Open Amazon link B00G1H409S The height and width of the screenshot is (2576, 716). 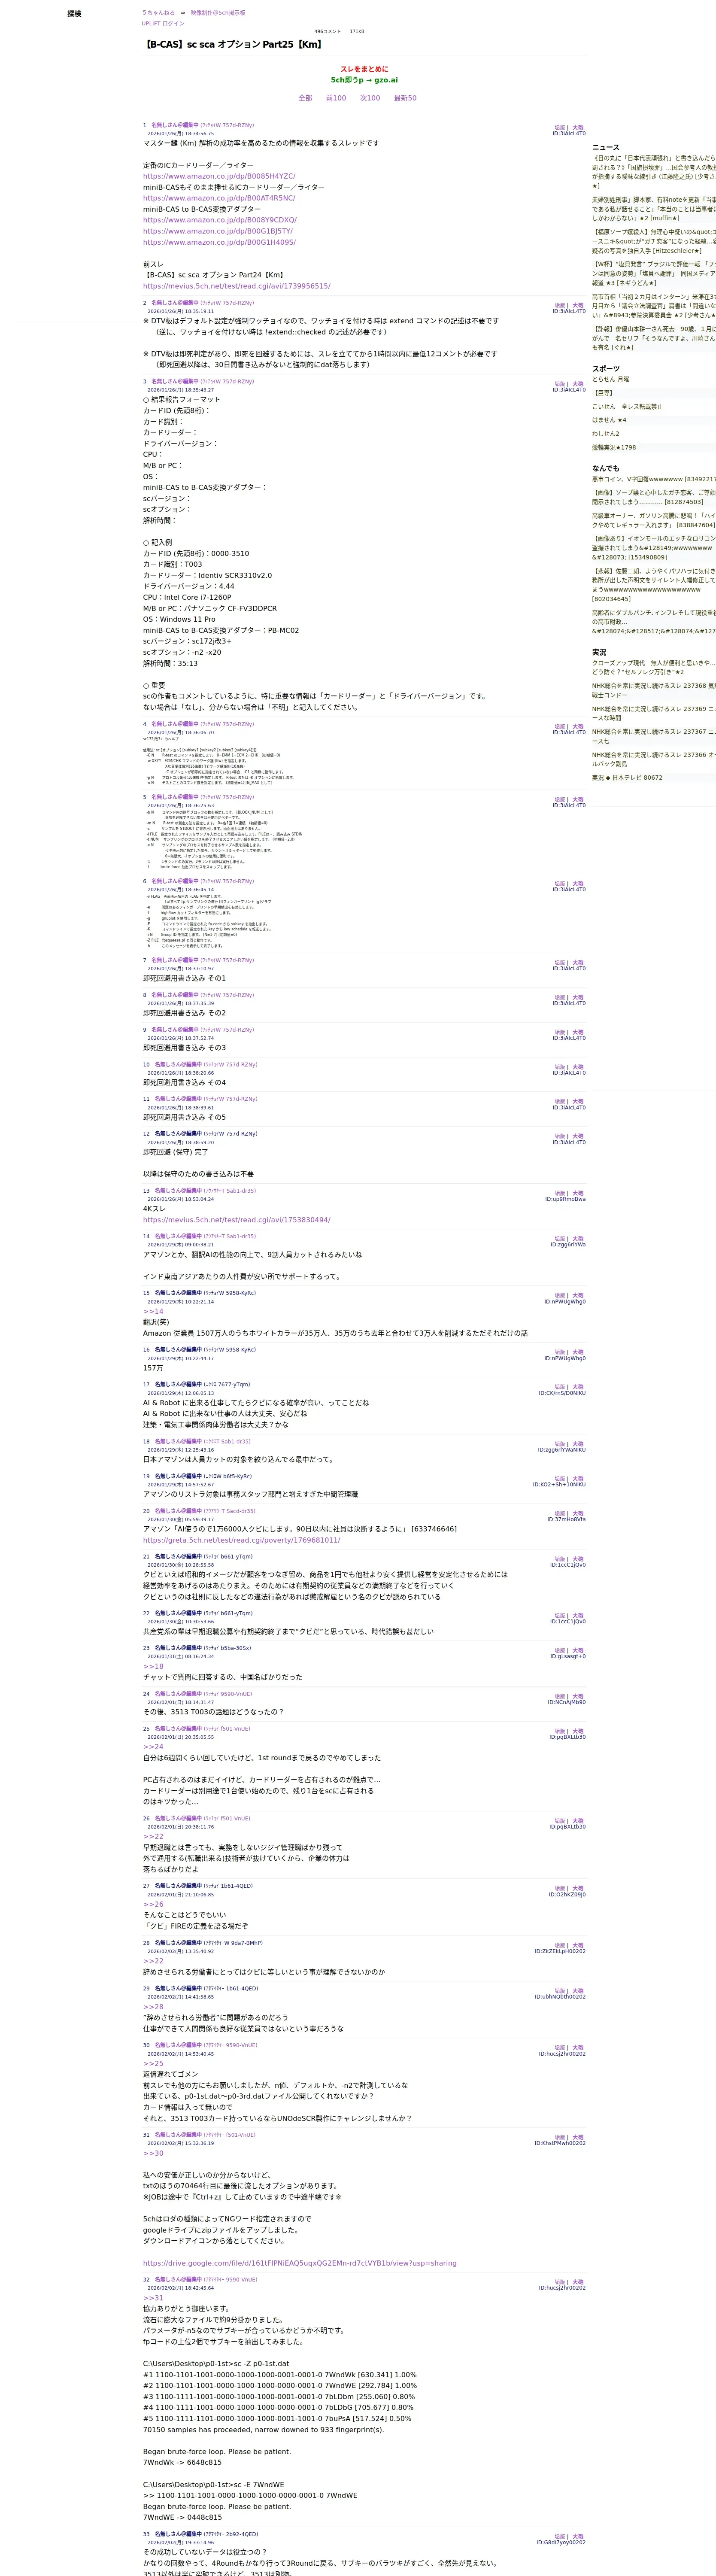219,242
